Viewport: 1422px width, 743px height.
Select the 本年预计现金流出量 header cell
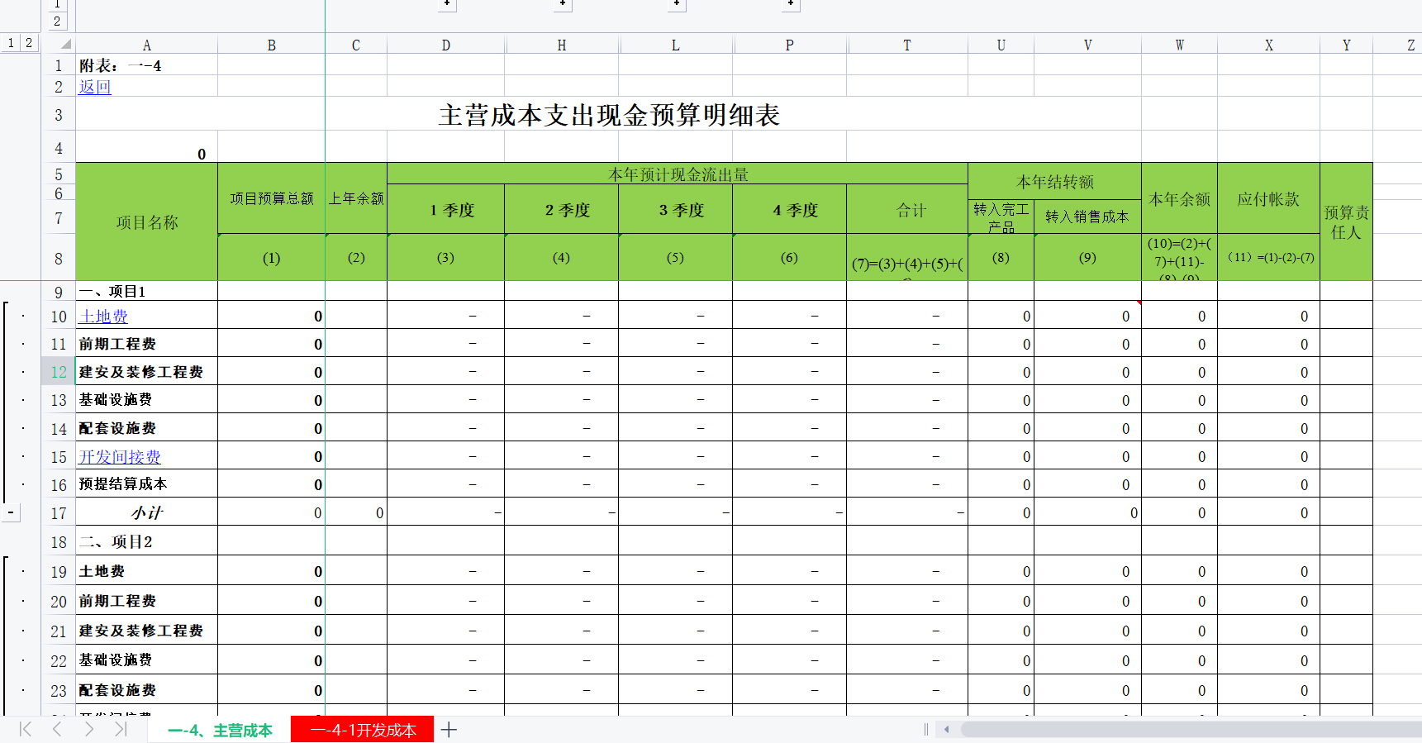coord(678,174)
